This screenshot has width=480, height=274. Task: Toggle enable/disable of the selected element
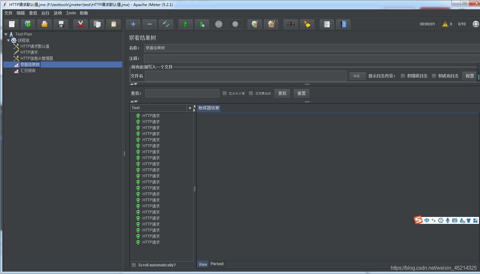[166, 24]
